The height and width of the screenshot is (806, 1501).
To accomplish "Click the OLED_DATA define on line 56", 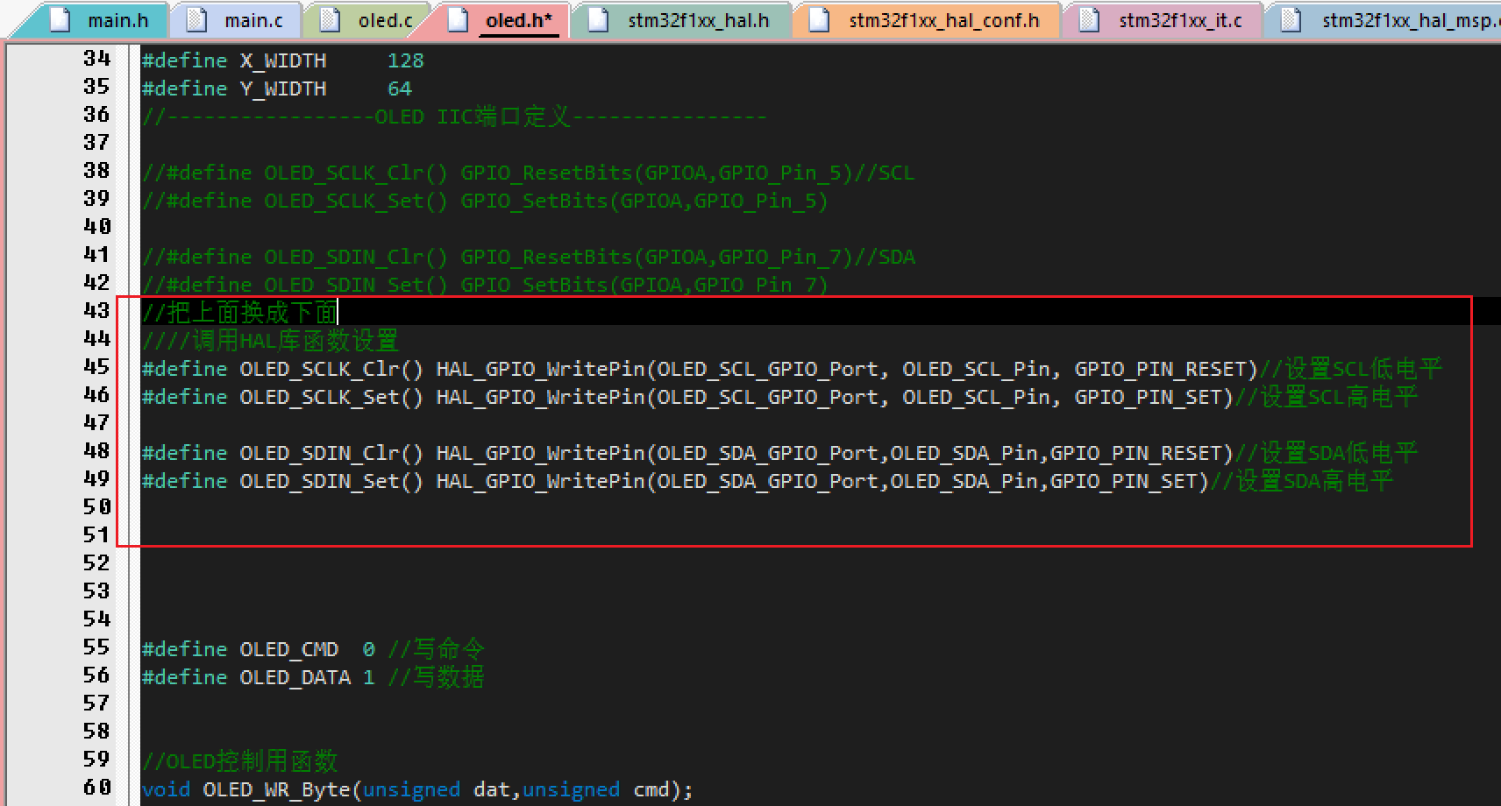I will 295,677.
